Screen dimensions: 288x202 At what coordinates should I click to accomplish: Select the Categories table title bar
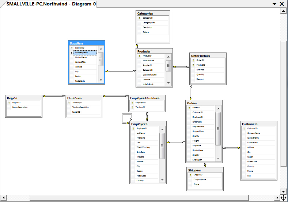click(153, 13)
